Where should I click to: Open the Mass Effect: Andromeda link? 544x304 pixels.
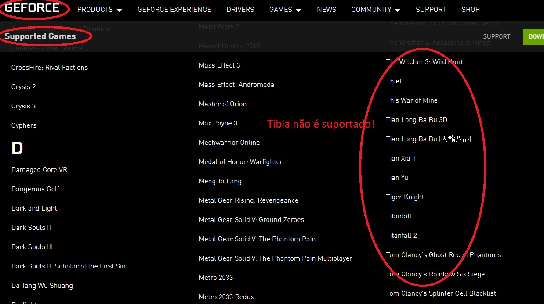click(236, 85)
